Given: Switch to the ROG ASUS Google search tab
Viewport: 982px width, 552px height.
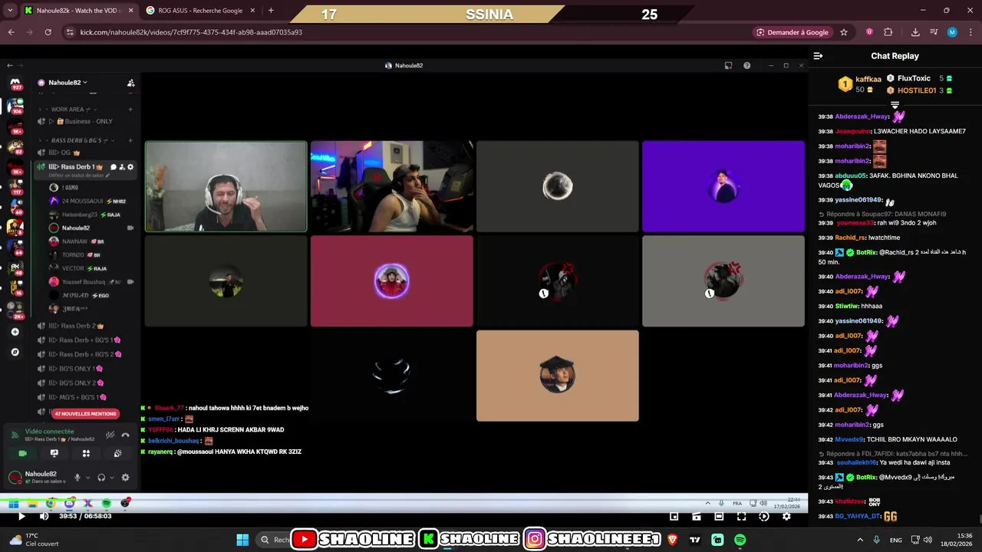Looking at the screenshot, I should point(199,11).
